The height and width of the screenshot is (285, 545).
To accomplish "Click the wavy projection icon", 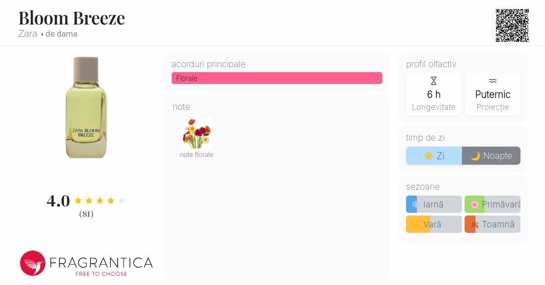I will [493, 81].
